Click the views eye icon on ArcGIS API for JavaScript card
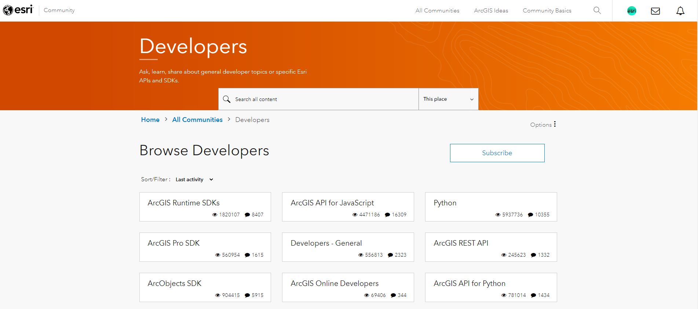This screenshot has height=309, width=698. click(x=355, y=215)
